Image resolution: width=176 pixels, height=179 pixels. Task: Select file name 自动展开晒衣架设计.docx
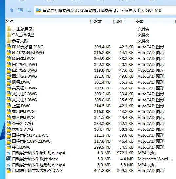click(x=35, y=159)
